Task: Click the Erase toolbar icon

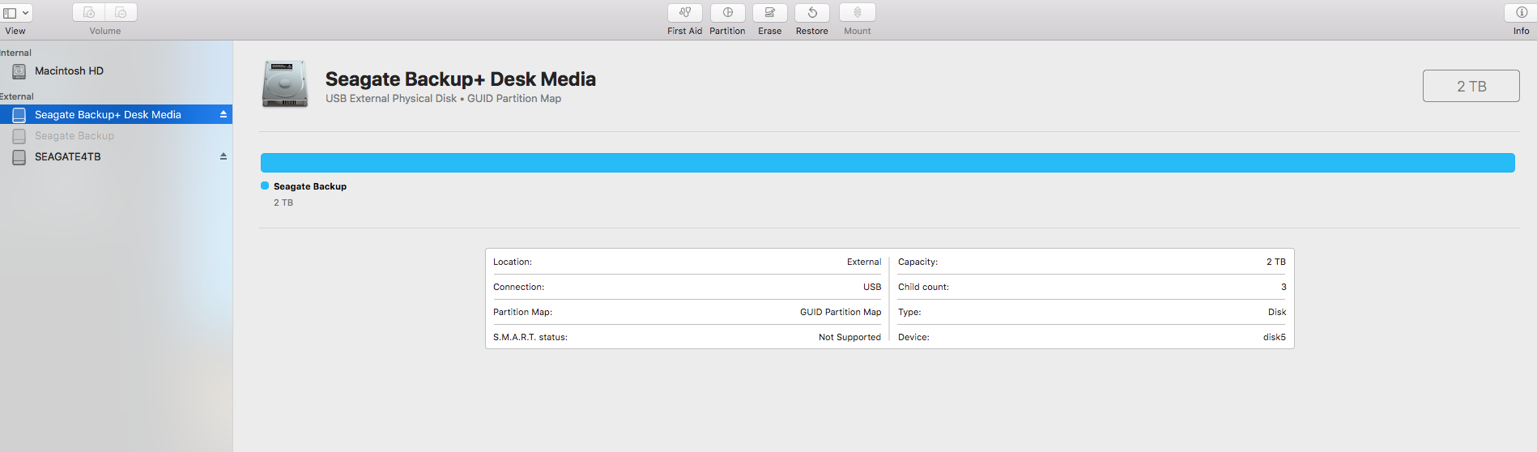Action: [x=770, y=12]
